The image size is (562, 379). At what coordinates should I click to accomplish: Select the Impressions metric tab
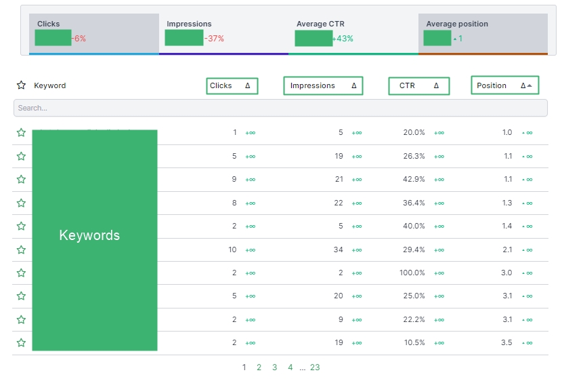coord(223,34)
